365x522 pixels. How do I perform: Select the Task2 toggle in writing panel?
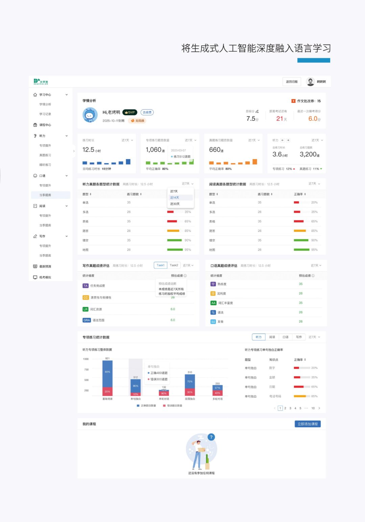coord(174,265)
